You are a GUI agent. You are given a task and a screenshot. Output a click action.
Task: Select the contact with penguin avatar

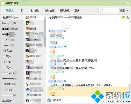tap(27, 100)
